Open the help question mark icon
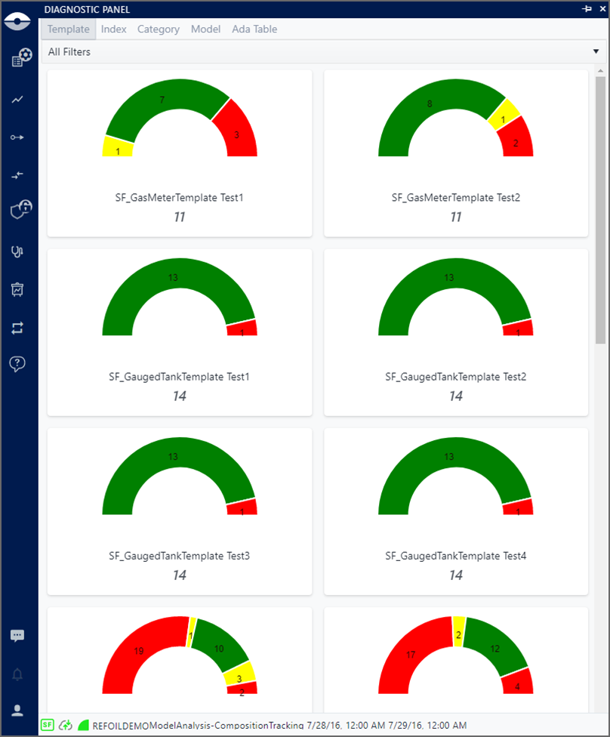610x737 pixels. tap(18, 364)
